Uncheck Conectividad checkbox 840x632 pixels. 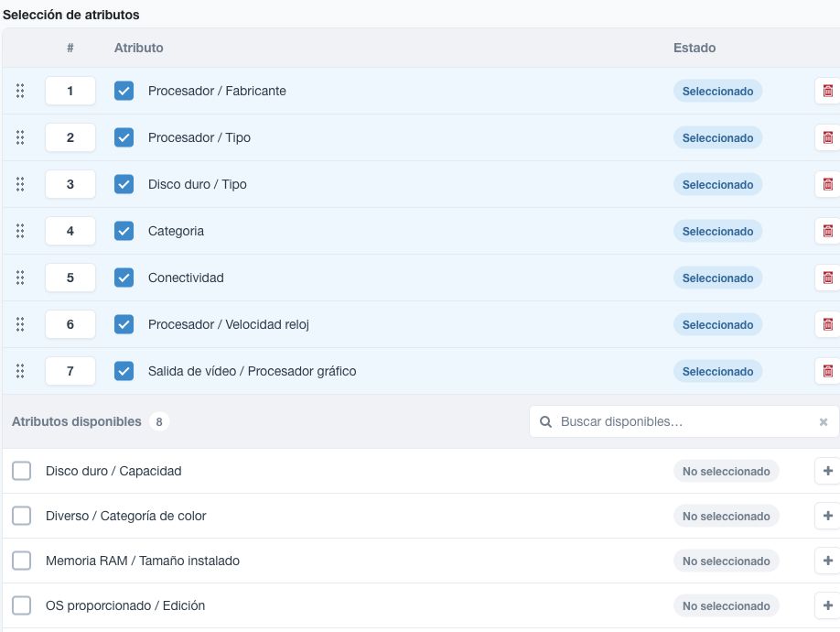(x=124, y=278)
